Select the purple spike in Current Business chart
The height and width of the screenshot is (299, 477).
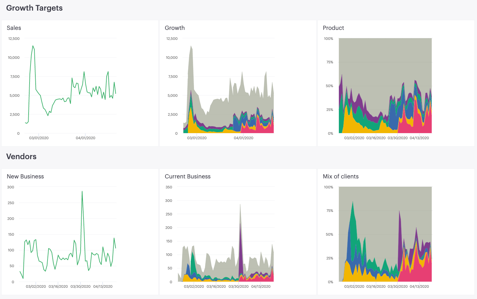(240, 225)
